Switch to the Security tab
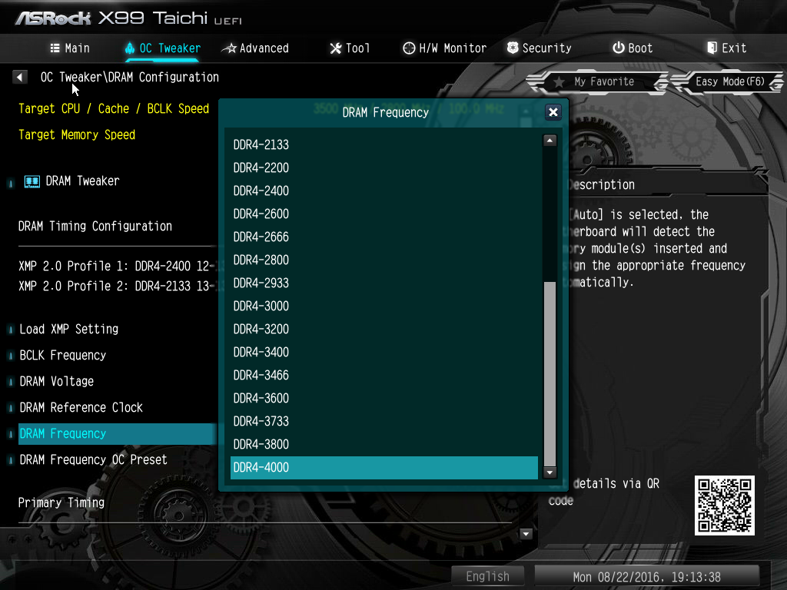787x590 pixels. pyautogui.click(x=539, y=48)
